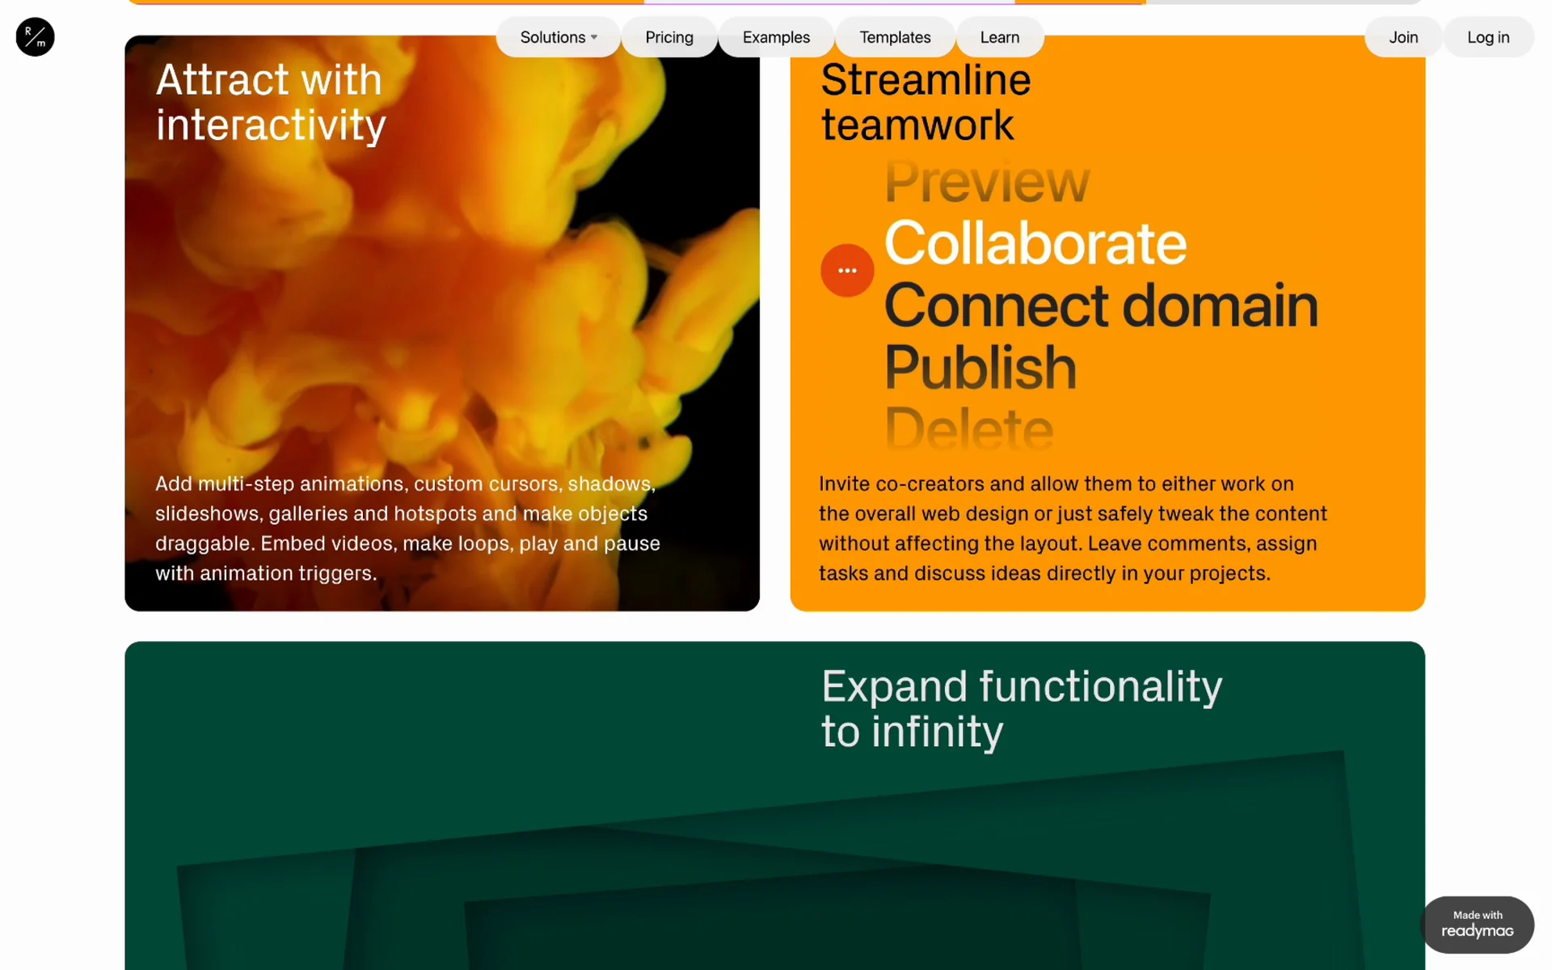
Task: Click the orange three-dots menu button
Action: (846, 271)
